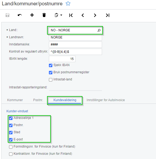156x159 pixels.
Task: Click the Land field showing NO - NORGE
Action: tap(75, 30)
